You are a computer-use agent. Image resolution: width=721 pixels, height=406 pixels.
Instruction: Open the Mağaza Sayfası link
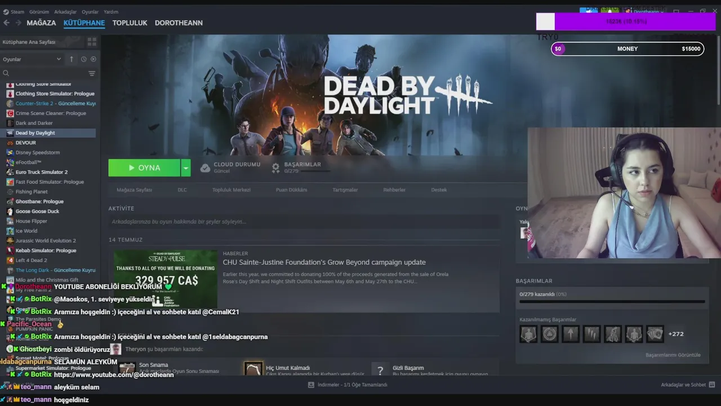click(134, 190)
